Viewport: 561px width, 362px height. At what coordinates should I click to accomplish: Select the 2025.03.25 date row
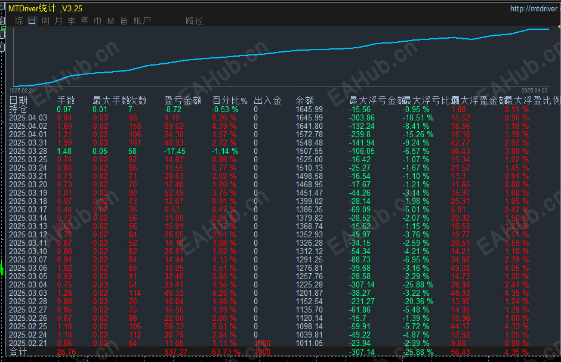point(28,159)
